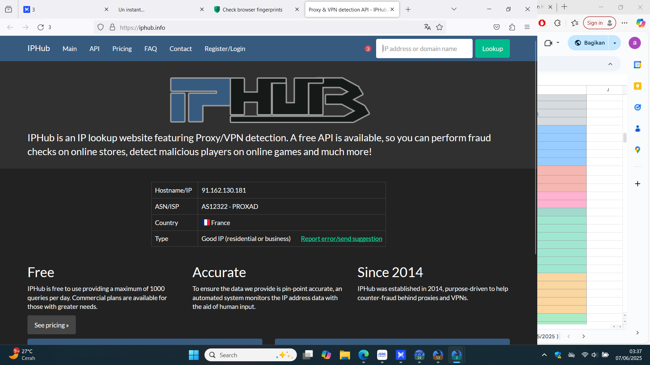Click the Windows taskbar Search box

(251, 355)
